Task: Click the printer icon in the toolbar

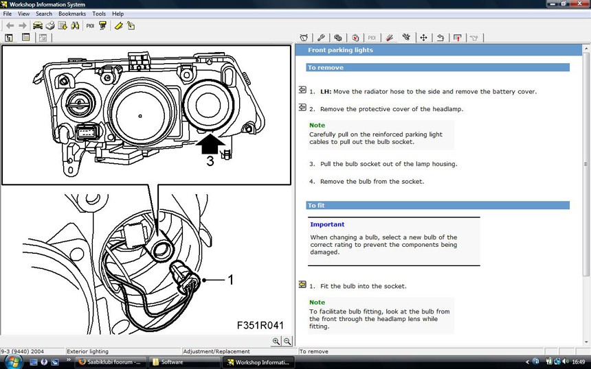Action: (50, 25)
